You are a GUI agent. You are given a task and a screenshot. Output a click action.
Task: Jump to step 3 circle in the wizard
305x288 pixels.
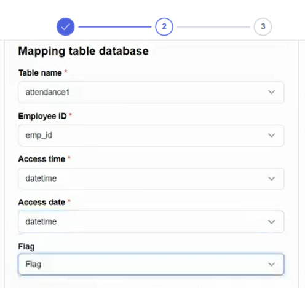[x=263, y=27]
